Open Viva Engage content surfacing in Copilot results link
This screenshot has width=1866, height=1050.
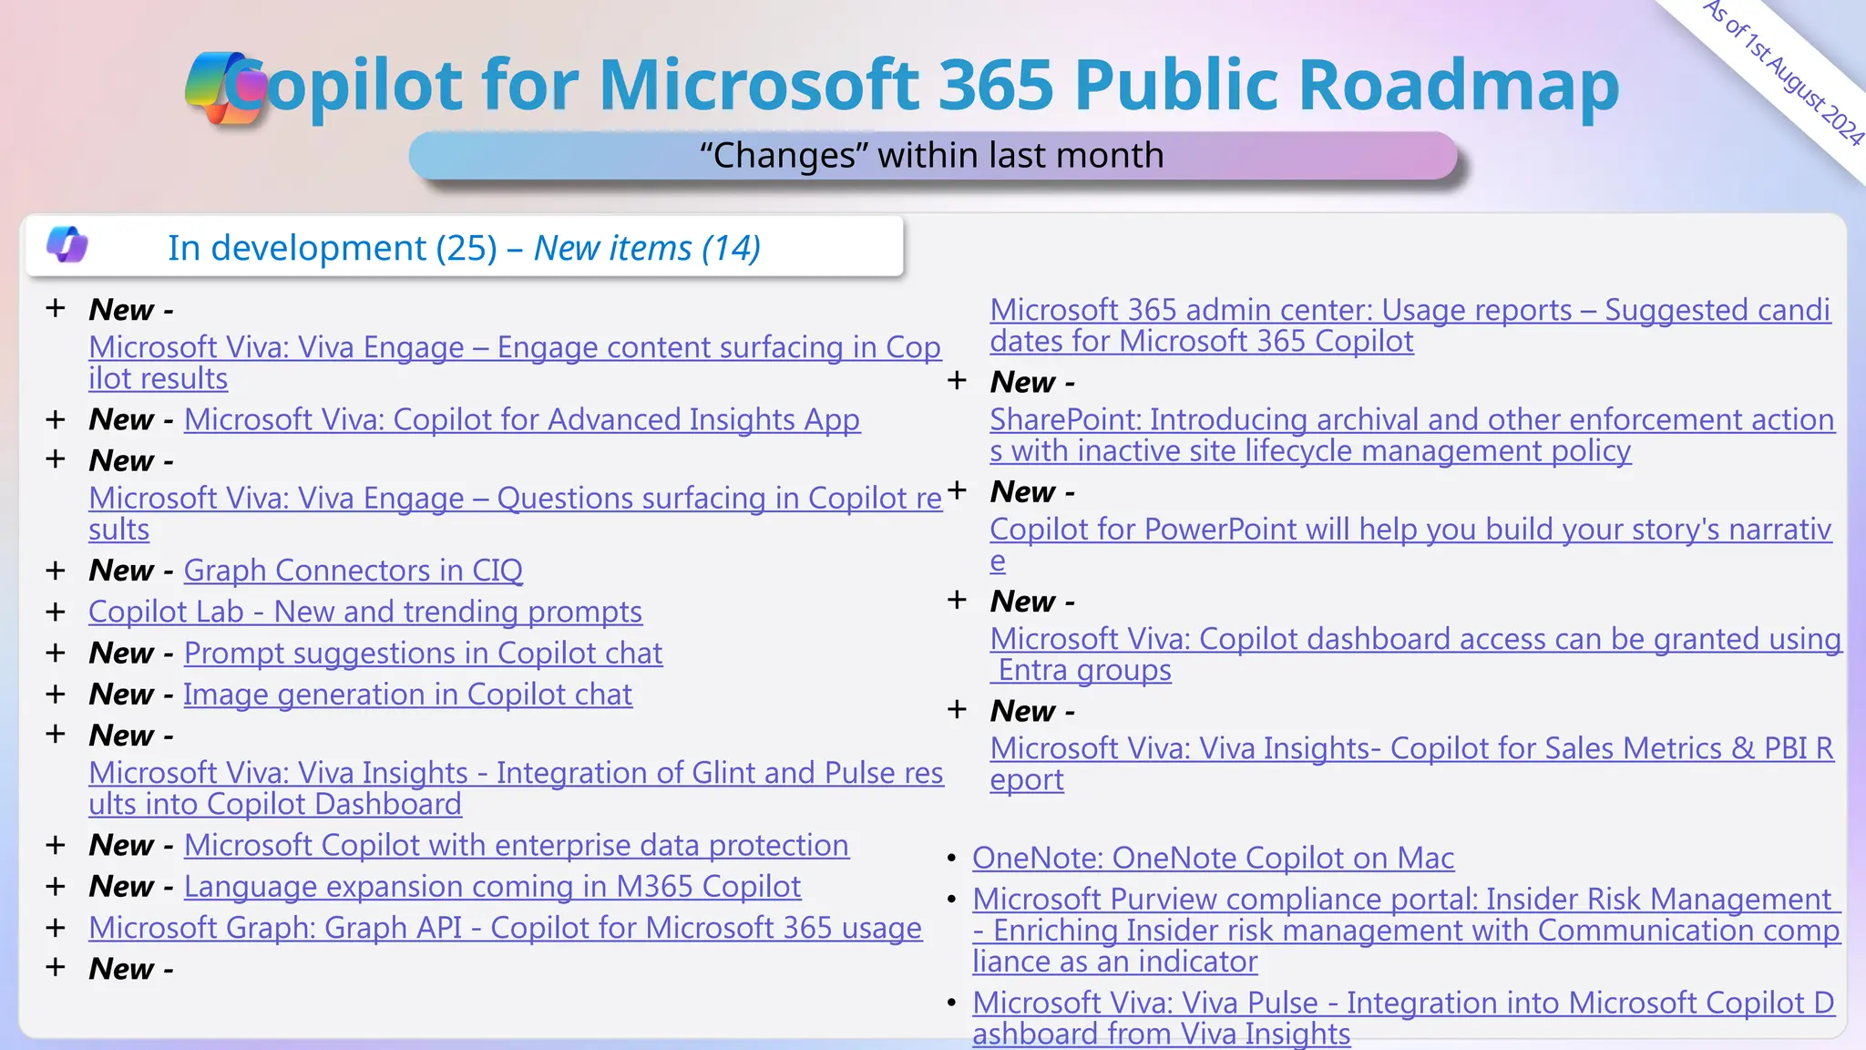(x=515, y=362)
